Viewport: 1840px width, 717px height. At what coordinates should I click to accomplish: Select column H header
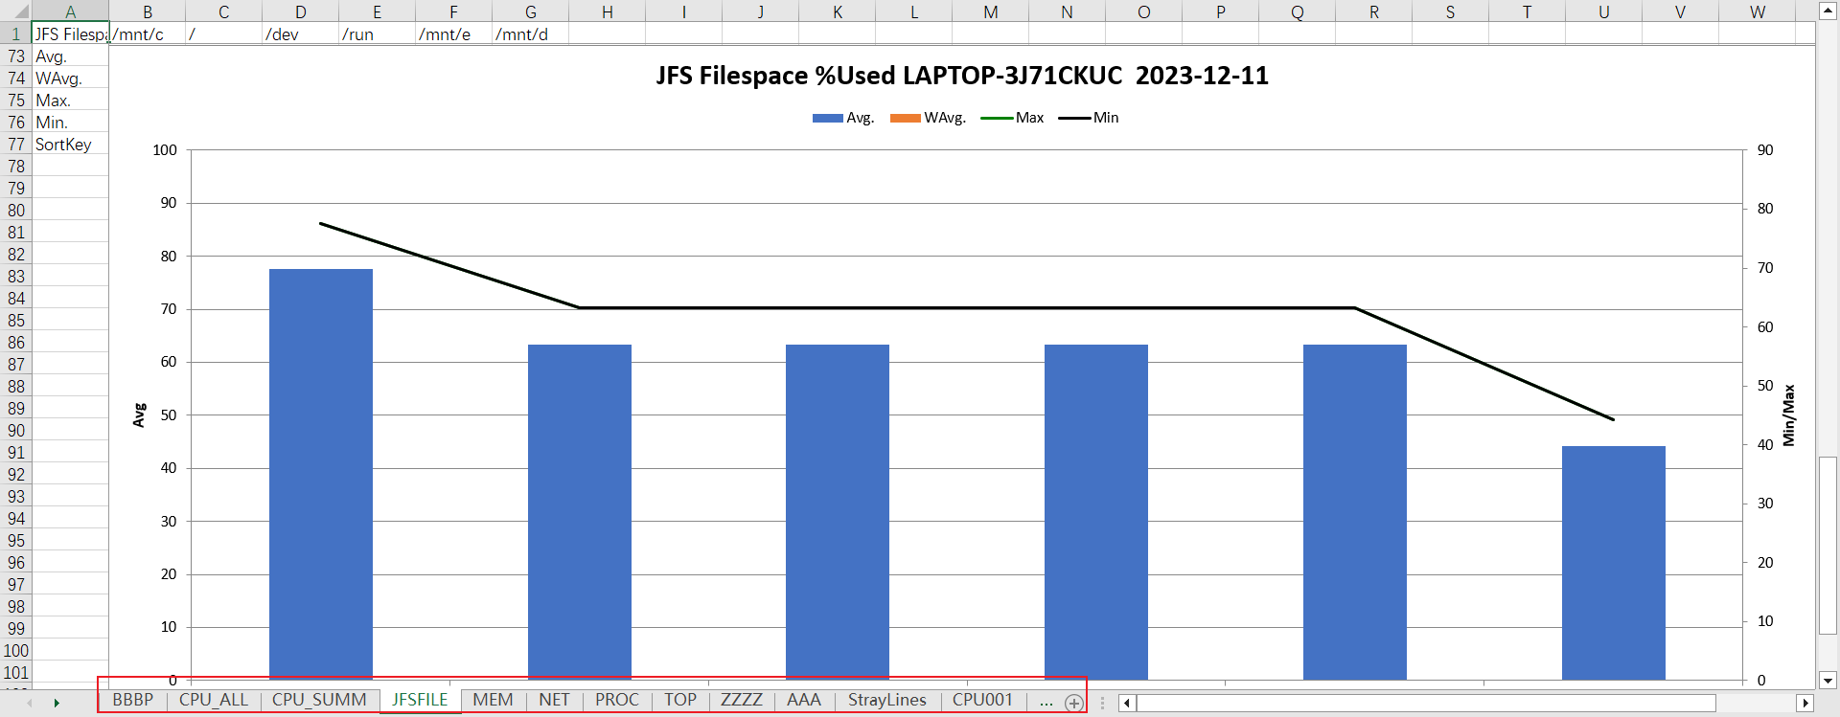608,11
